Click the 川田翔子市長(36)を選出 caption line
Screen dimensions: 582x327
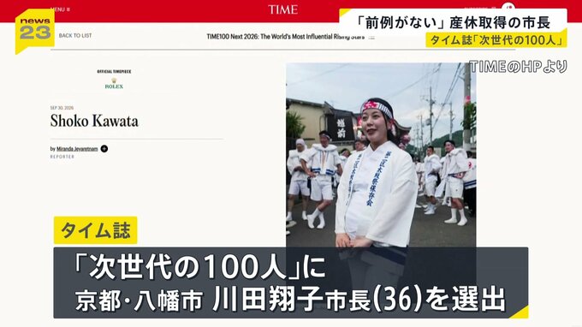point(359,299)
